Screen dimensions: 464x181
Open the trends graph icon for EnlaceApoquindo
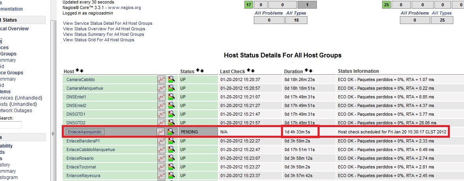click(x=161, y=132)
